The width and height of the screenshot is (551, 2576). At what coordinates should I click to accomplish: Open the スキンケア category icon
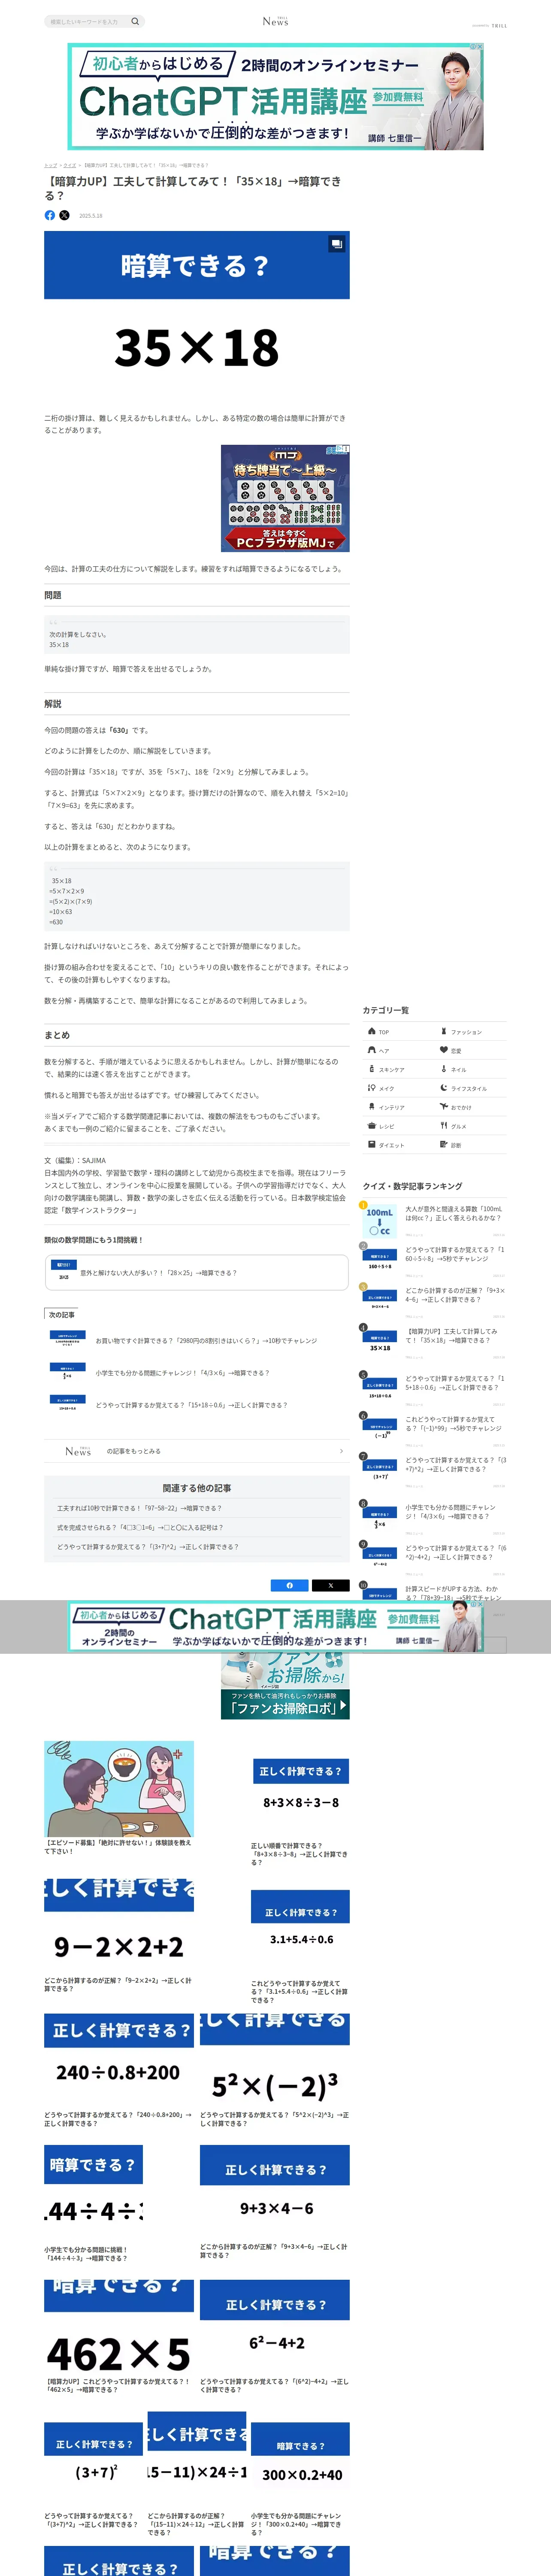click(x=372, y=1069)
